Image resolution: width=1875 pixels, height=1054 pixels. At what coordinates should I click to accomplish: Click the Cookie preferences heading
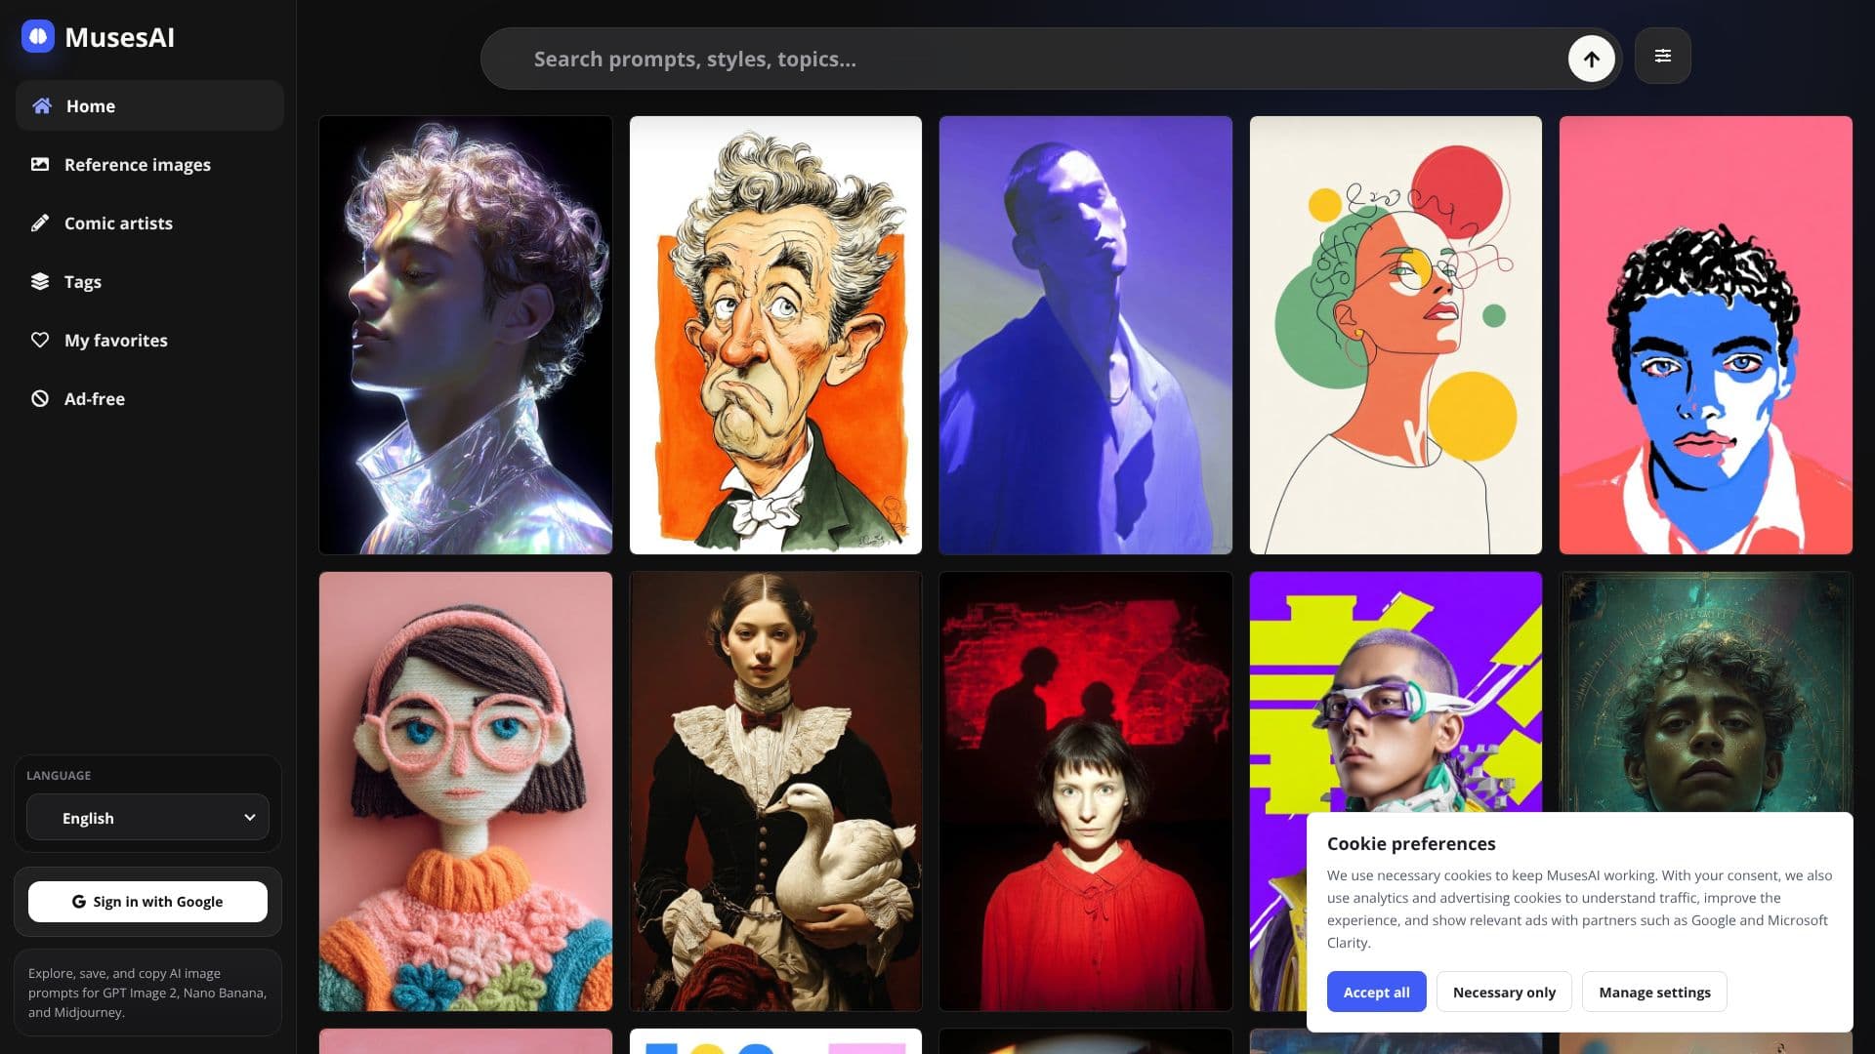tap(1410, 843)
